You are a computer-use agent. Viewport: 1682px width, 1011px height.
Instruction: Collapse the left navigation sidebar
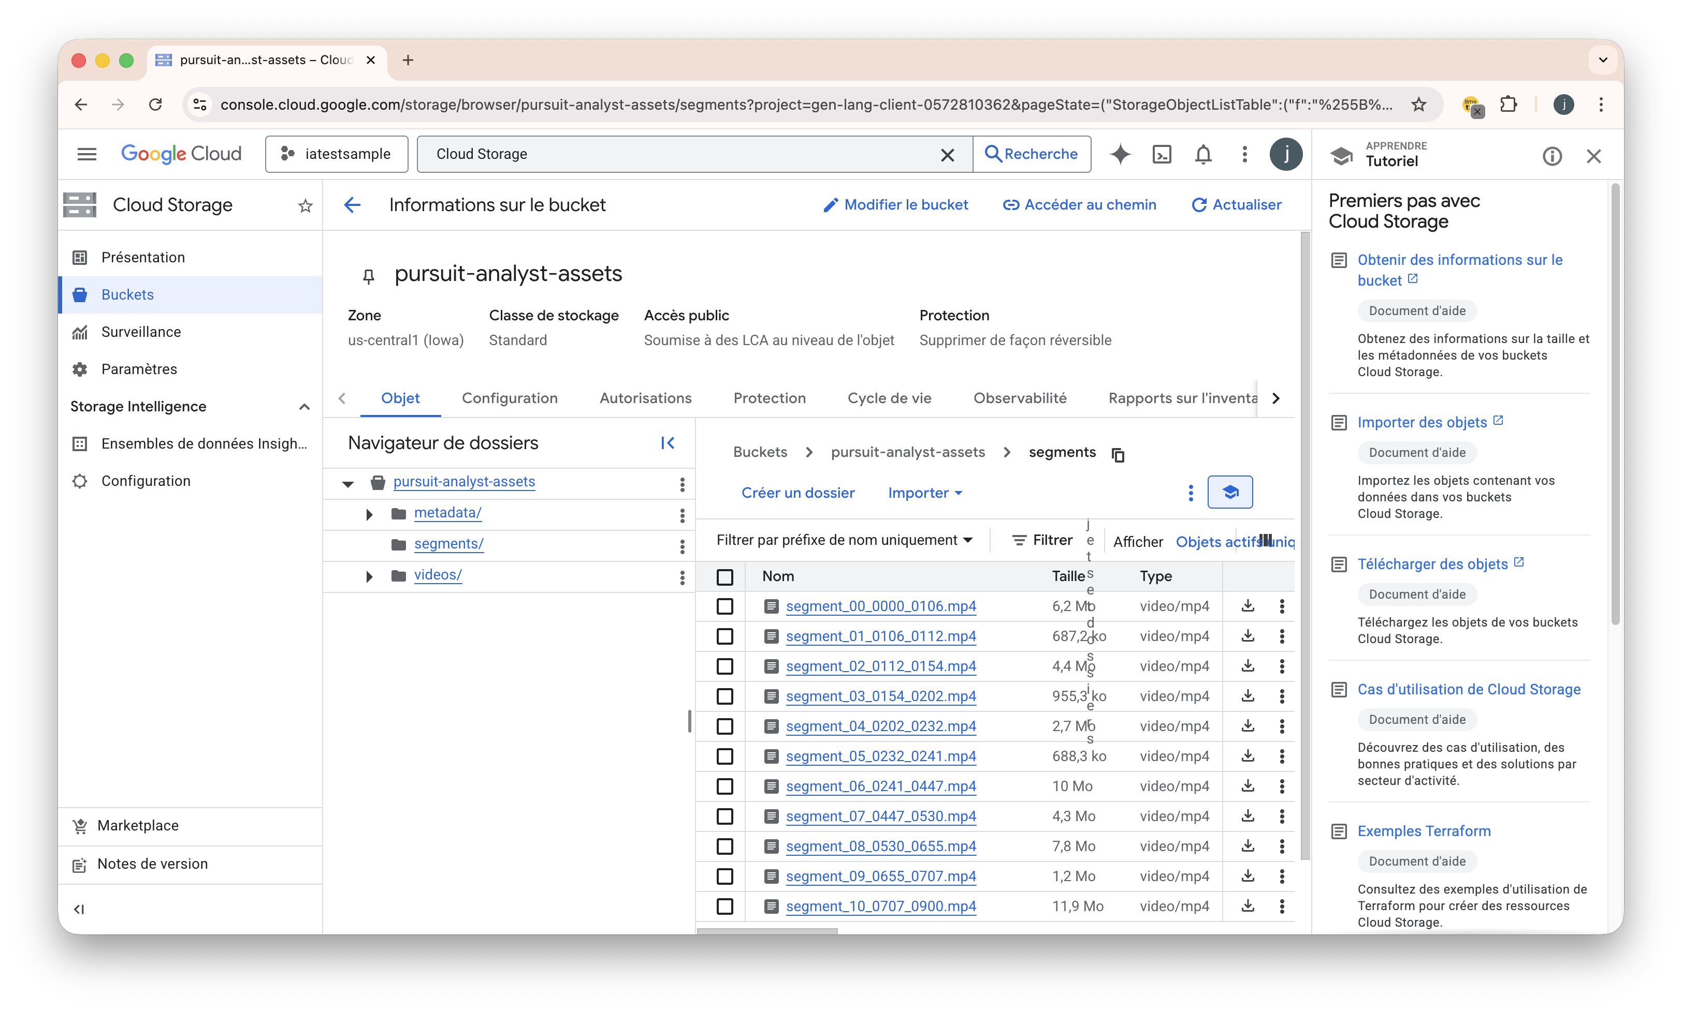79,909
